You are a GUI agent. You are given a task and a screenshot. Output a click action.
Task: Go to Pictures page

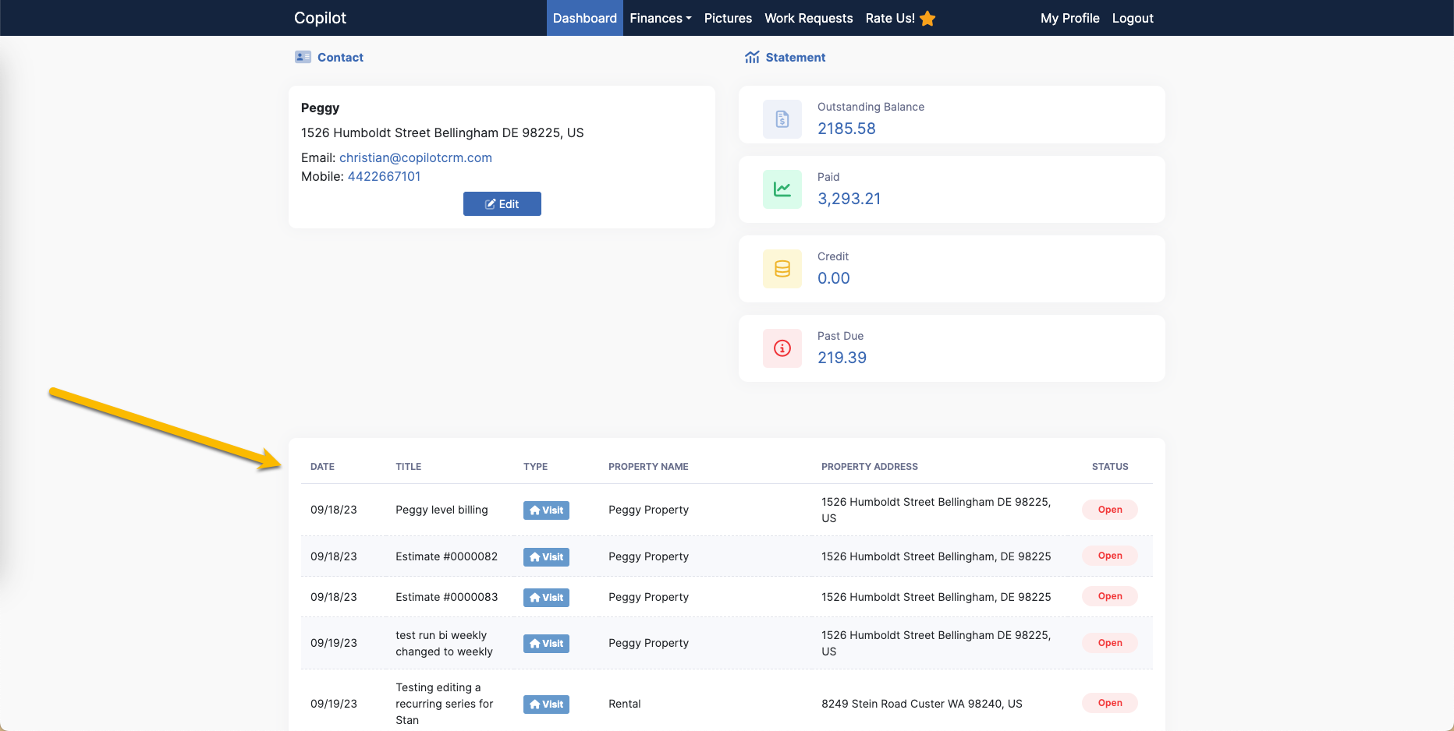tap(728, 18)
